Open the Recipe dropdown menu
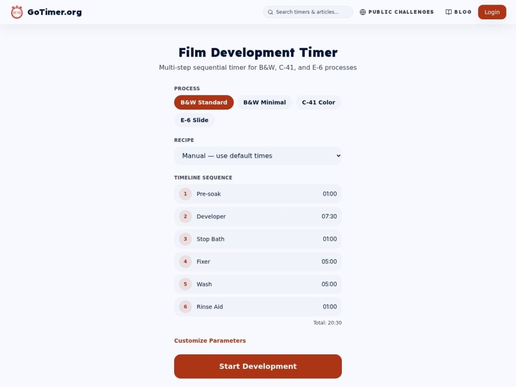The width and height of the screenshot is (516, 387). click(258, 156)
